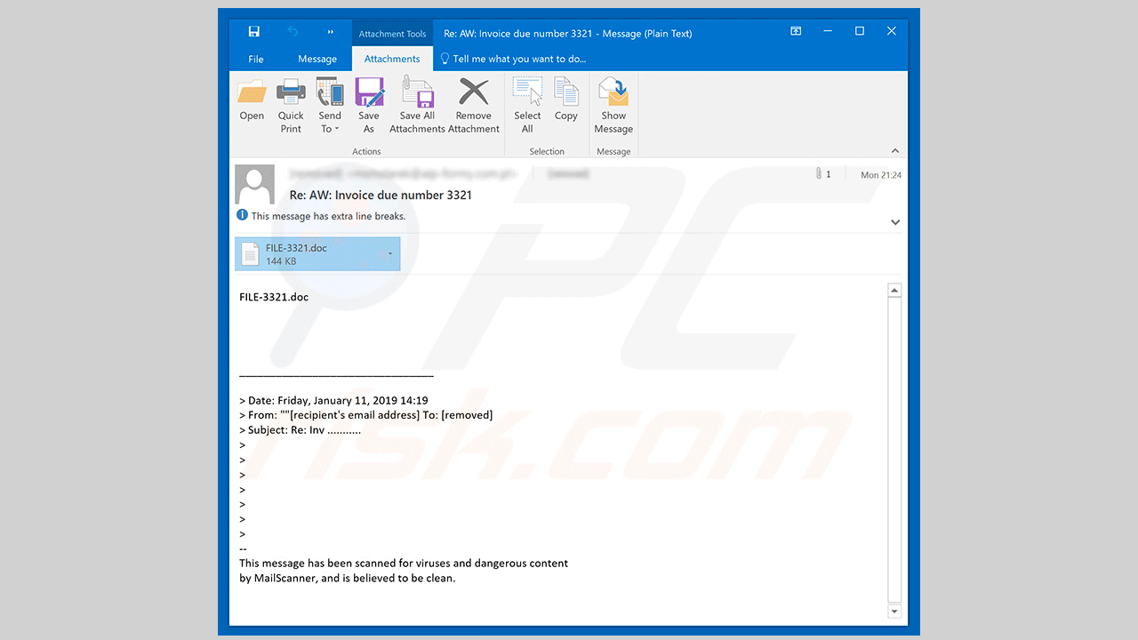The height and width of the screenshot is (640, 1138).
Task: Click the Show Message envelope icon
Action: 613,92
